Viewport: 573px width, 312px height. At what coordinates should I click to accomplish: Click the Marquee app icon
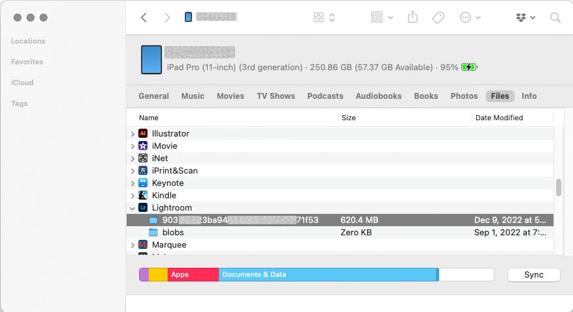[143, 244]
